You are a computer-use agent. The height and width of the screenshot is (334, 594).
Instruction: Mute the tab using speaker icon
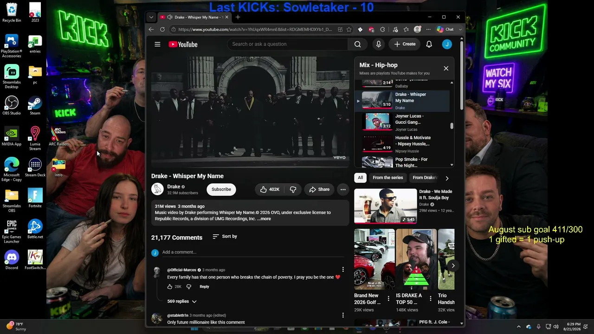(169, 17)
